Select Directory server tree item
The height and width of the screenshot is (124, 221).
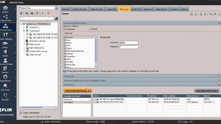[x=37, y=41]
